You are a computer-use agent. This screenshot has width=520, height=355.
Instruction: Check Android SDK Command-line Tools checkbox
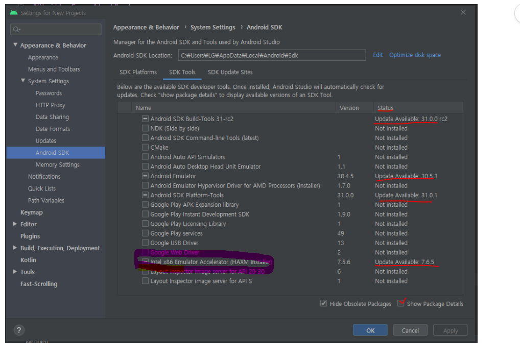pos(145,138)
